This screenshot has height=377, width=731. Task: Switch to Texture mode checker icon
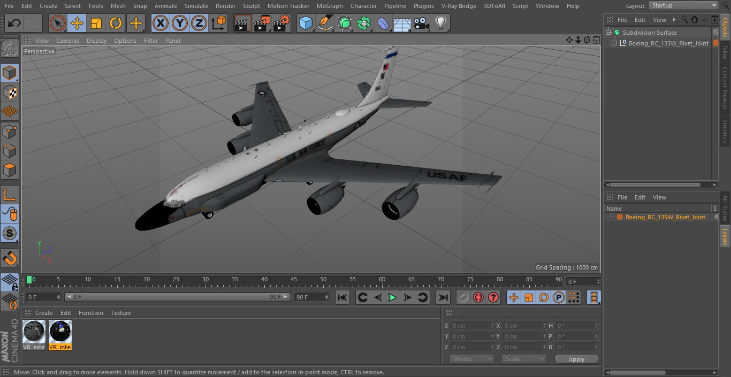(10, 93)
